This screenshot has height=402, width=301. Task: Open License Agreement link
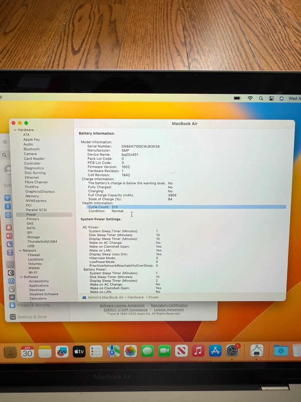click(x=169, y=309)
